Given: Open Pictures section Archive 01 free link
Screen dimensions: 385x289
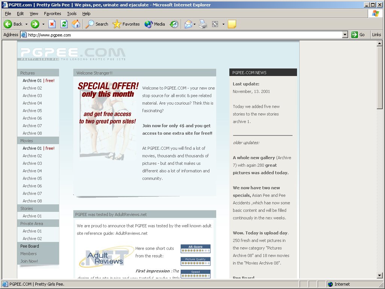Looking at the screenshot, I should [39, 81].
